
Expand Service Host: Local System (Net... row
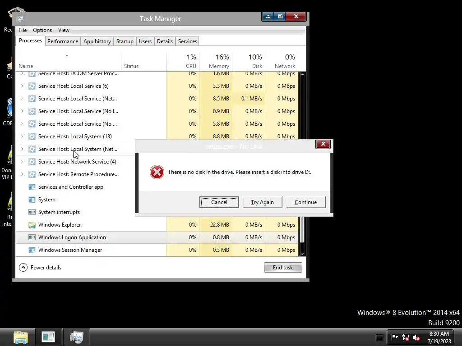tap(22, 149)
